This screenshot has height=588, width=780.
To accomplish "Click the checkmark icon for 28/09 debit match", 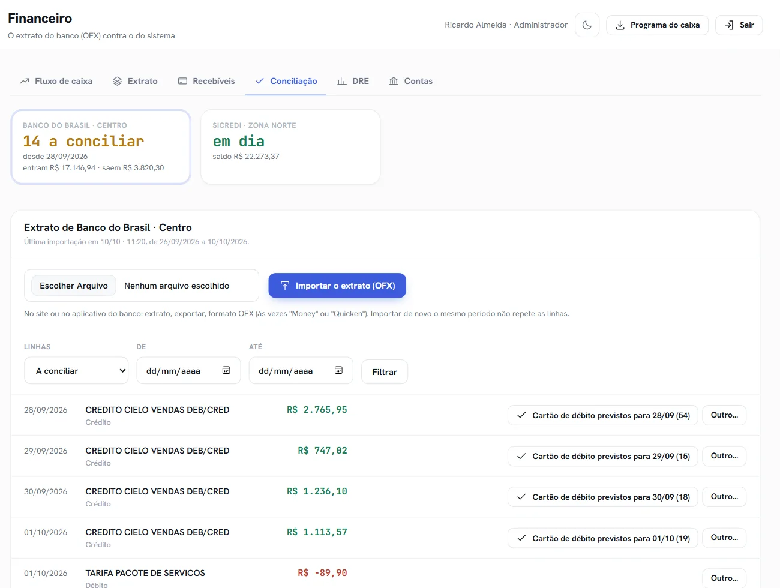I will 521,415.
